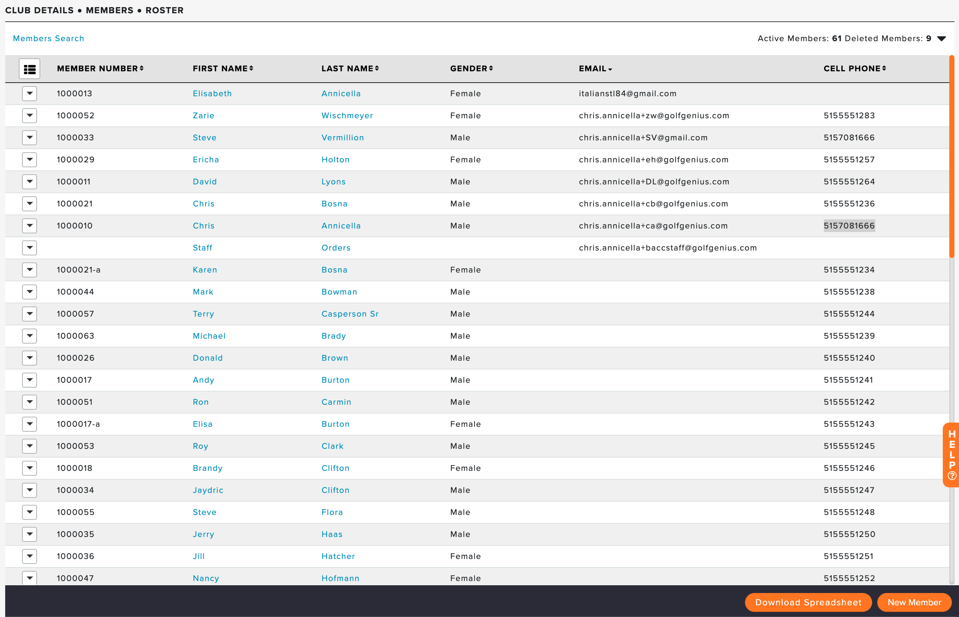This screenshot has width=959, height=617.
Task: Open last name link Casperson Sr
Action: coord(350,314)
